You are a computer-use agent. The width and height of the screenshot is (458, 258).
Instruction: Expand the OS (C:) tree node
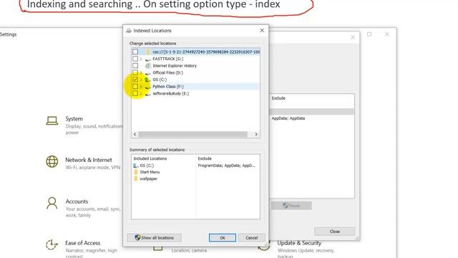[x=141, y=80]
